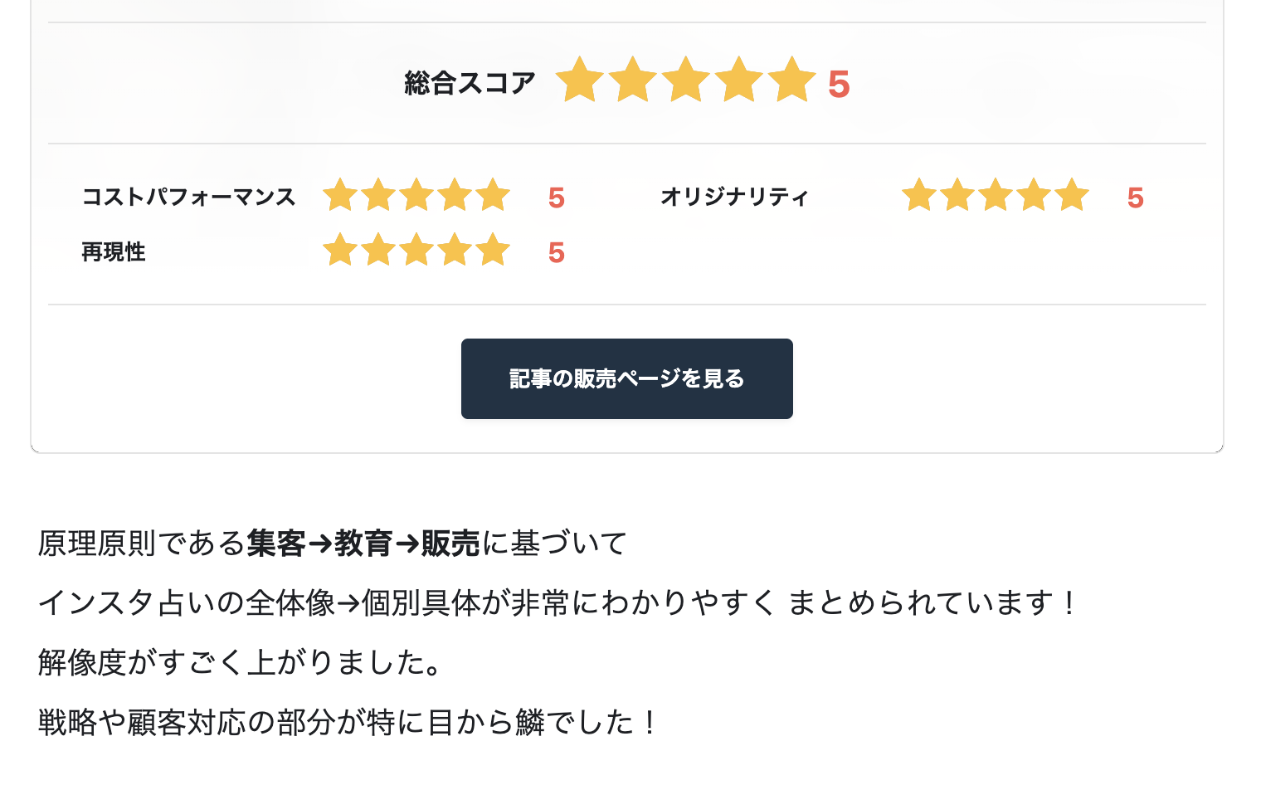The height and width of the screenshot is (785, 1261).
Task: Click the first star of 総合スコア
Action: pos(579,80)
